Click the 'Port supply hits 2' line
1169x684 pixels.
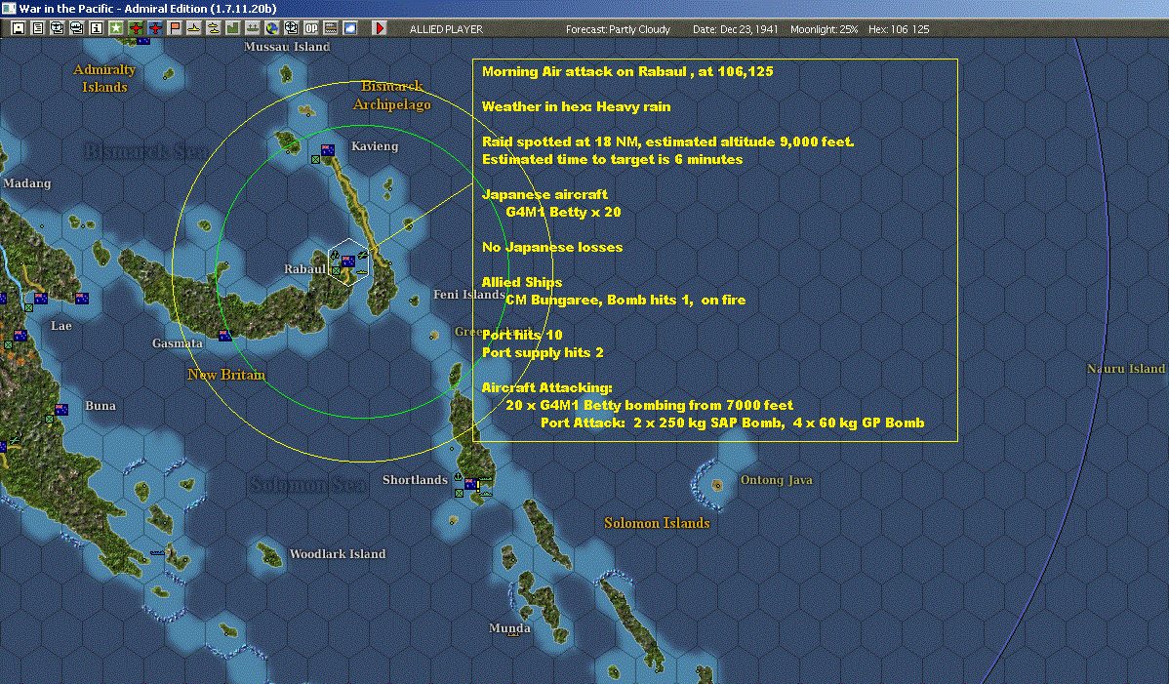click(x=543, y=352)
